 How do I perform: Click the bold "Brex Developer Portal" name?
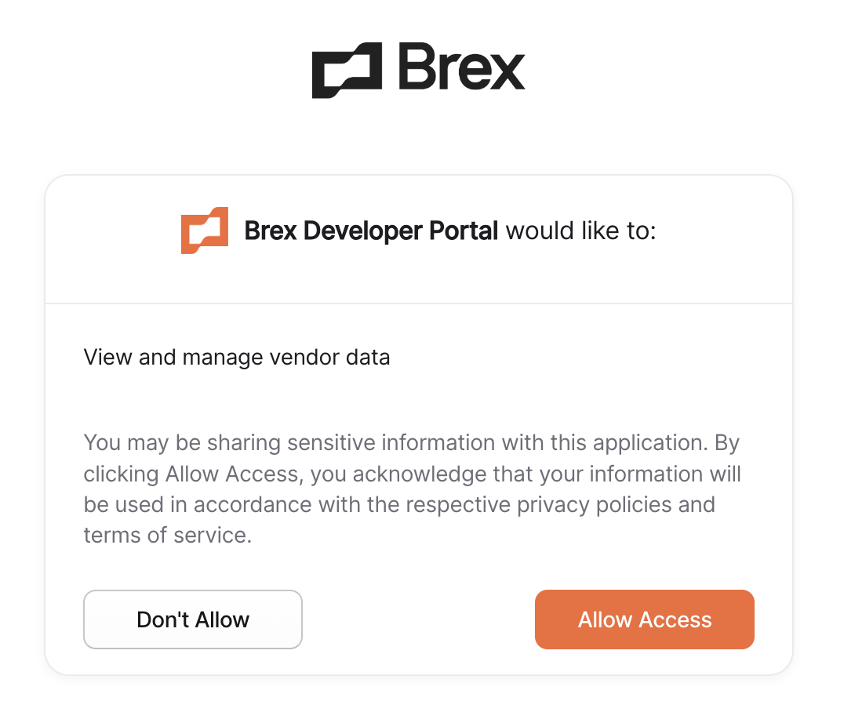click(371, 231)
